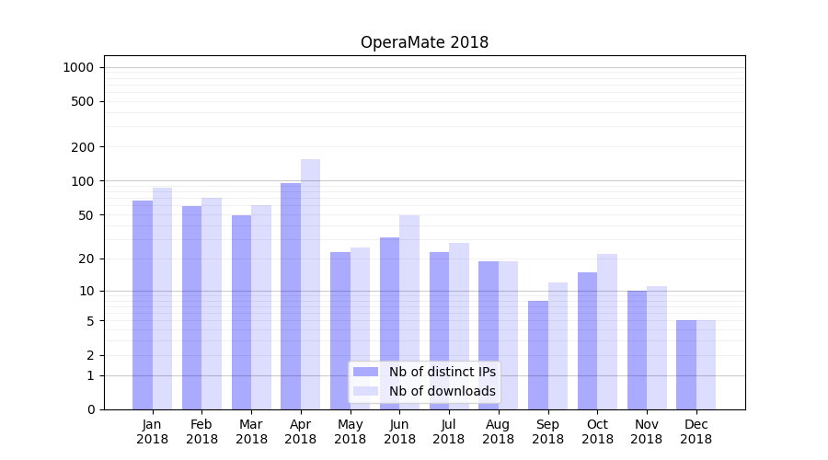Select the February 2018 downloads bar
This screenshot has width=828, height=460.
[x=212, y=304]
